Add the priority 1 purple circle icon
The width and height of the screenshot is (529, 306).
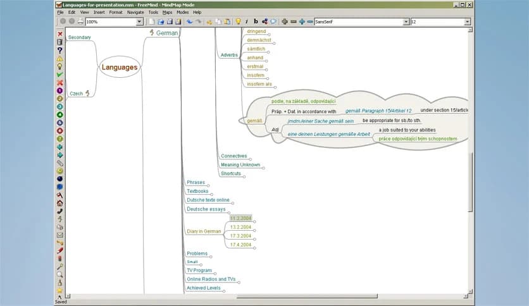[59, 90]
